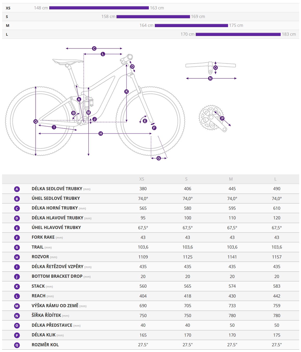Click the Reach row label
The image size is (301, 352).
tap(39, 296)
